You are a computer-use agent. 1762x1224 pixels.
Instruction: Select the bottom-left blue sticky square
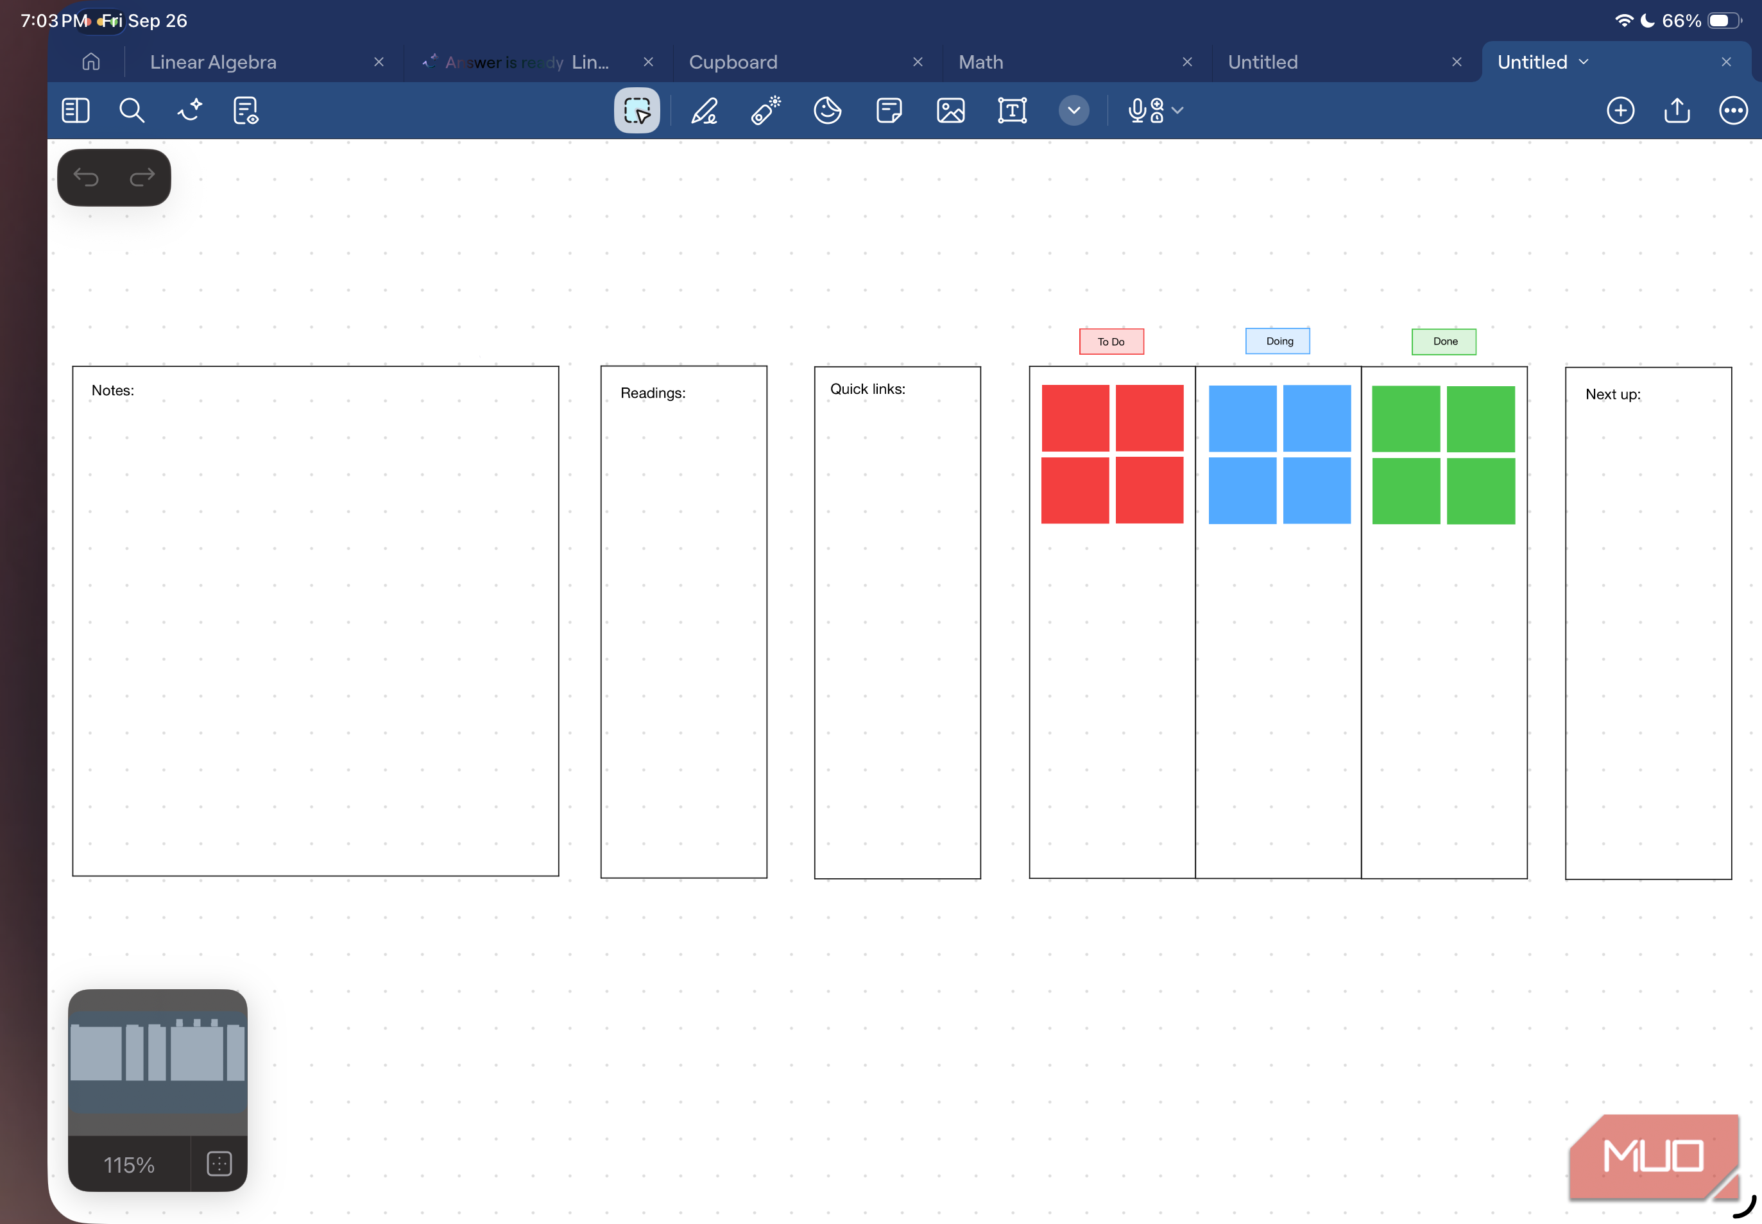click(1242, 491)
